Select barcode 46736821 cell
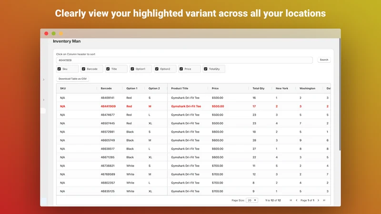 tap(108, 165)
